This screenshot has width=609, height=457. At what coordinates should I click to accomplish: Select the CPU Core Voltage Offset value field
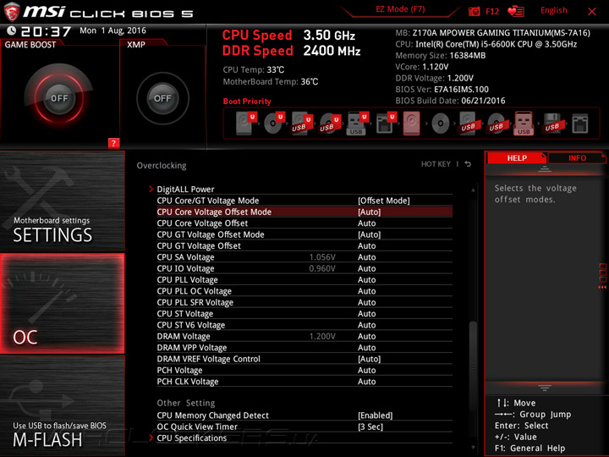click(366, 223)
